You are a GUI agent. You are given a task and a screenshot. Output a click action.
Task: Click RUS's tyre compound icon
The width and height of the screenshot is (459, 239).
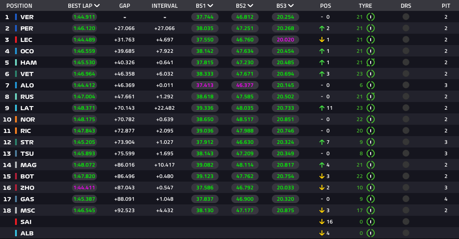point(371,97)
